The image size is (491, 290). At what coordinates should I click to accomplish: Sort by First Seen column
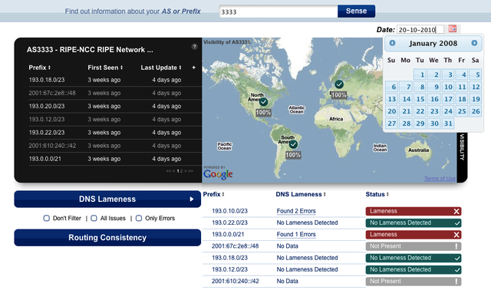coord(105,68)
